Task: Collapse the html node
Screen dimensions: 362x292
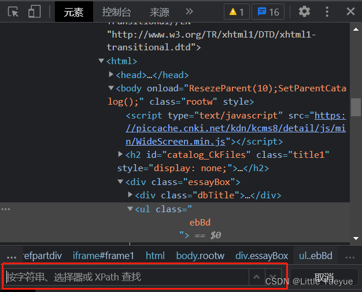Action: (101, 61)
